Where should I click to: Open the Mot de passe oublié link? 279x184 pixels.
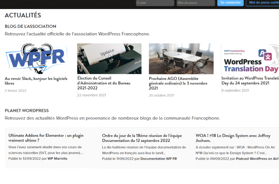click(263, 3)
